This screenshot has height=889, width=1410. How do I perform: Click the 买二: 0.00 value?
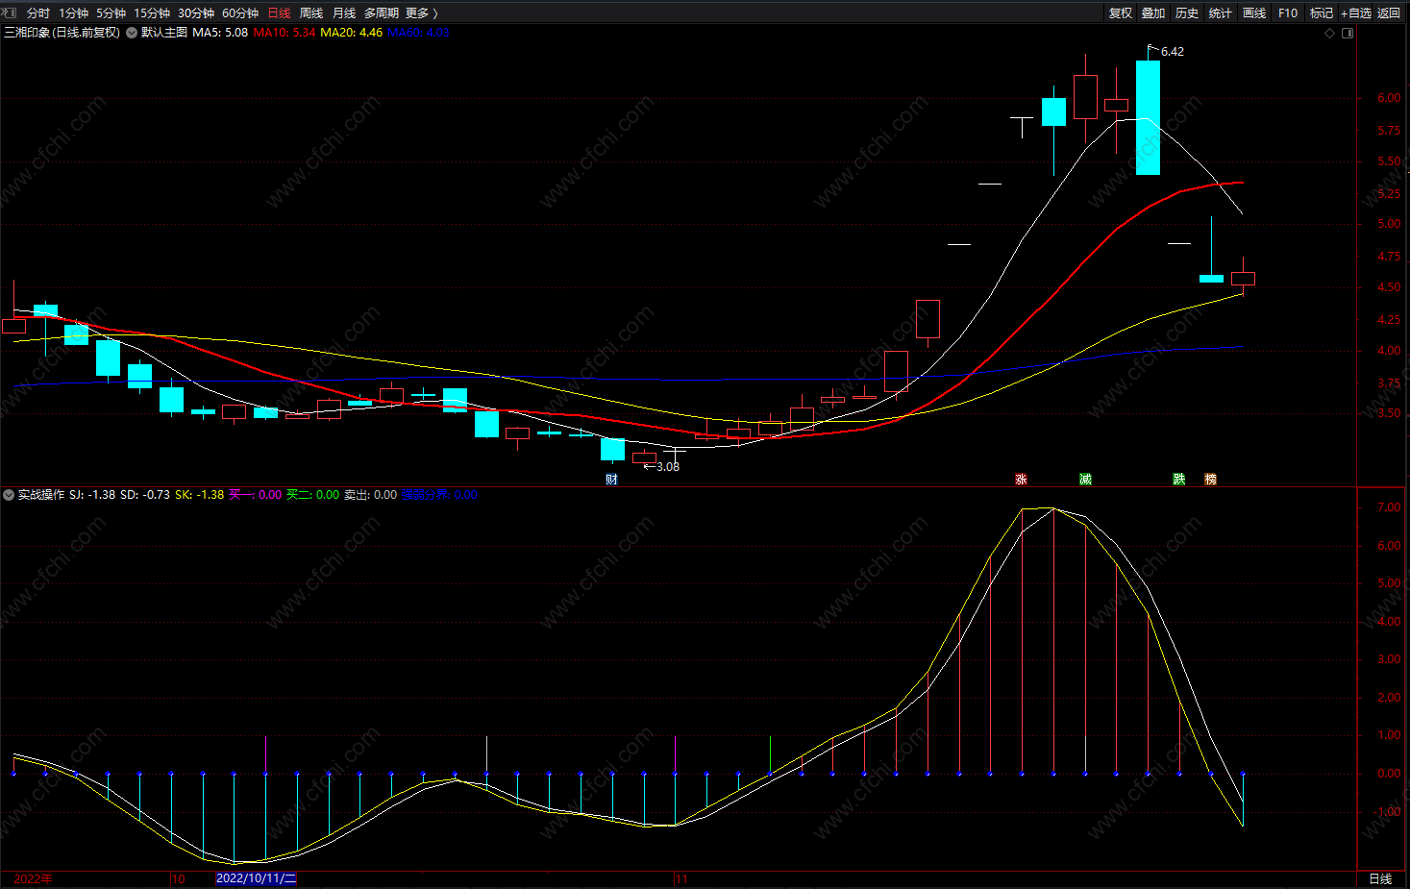click(x=313, y=495)
